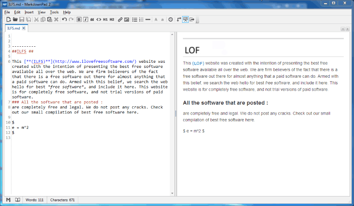Apply Heading 1 style
This screenshot has width=354, height=206.
[x=105, y=20]
